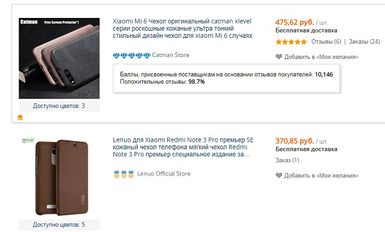Click the heart icon for the Lenuo case

pos(279,176)
